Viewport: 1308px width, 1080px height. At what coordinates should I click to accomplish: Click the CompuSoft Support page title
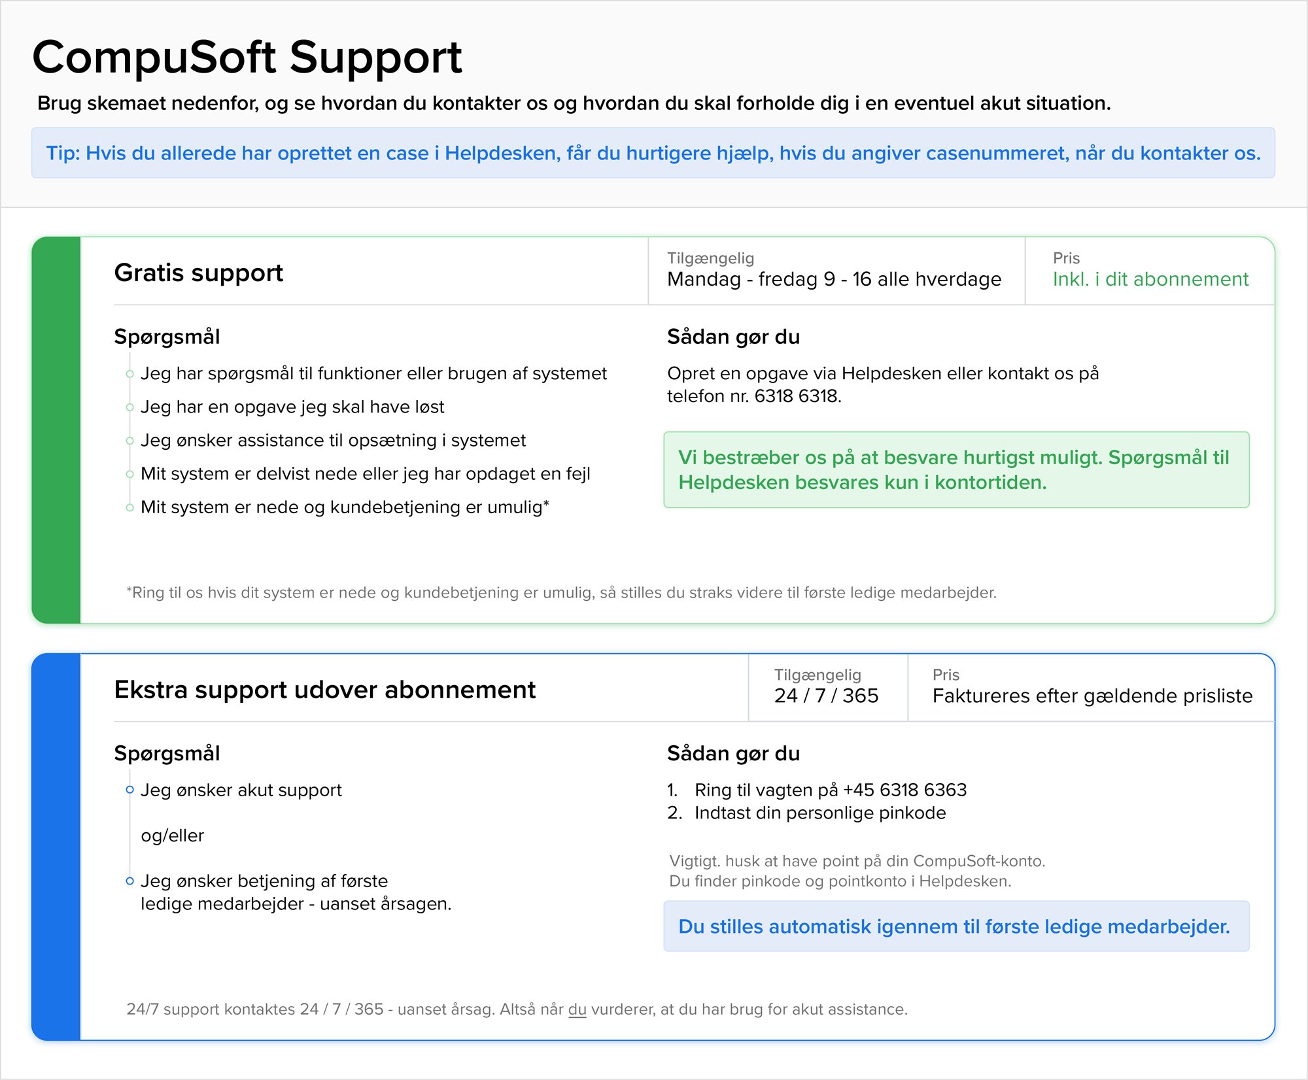click(x=247, y=57)
